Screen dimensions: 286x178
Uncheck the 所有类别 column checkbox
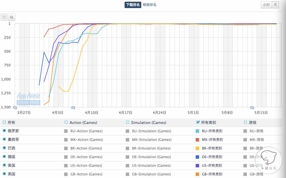click(x=198, y=122)
